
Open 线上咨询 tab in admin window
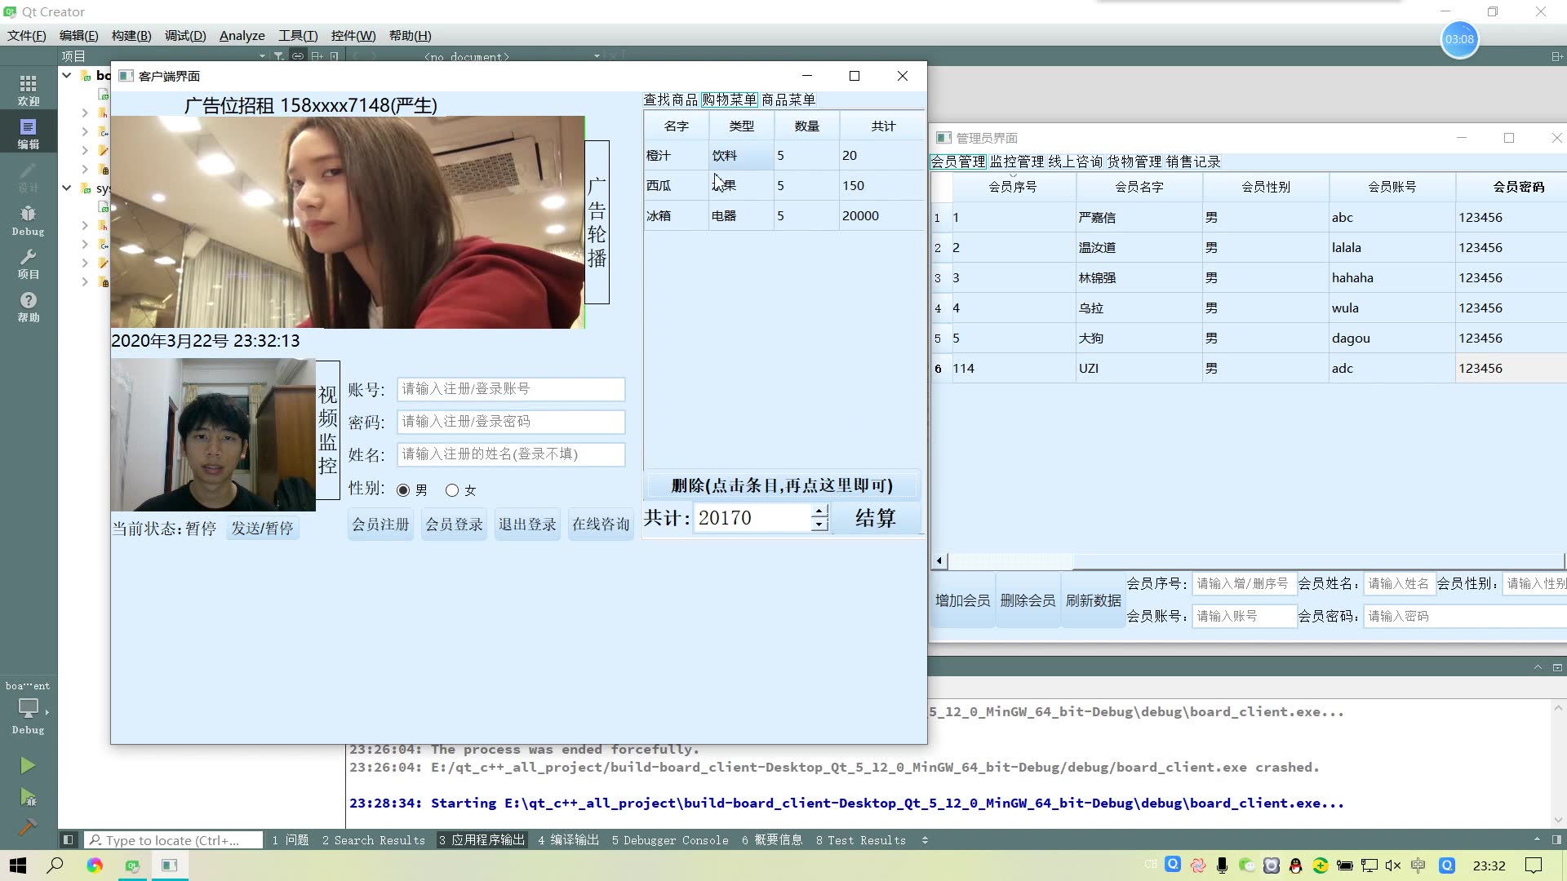coord(1075,162)
